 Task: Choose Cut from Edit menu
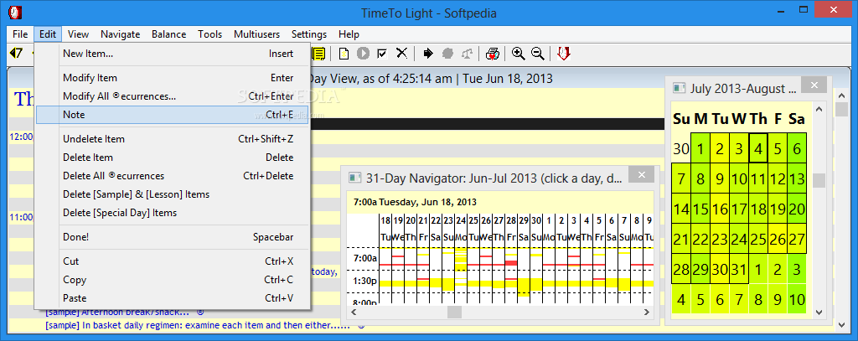tap(173, 261)
